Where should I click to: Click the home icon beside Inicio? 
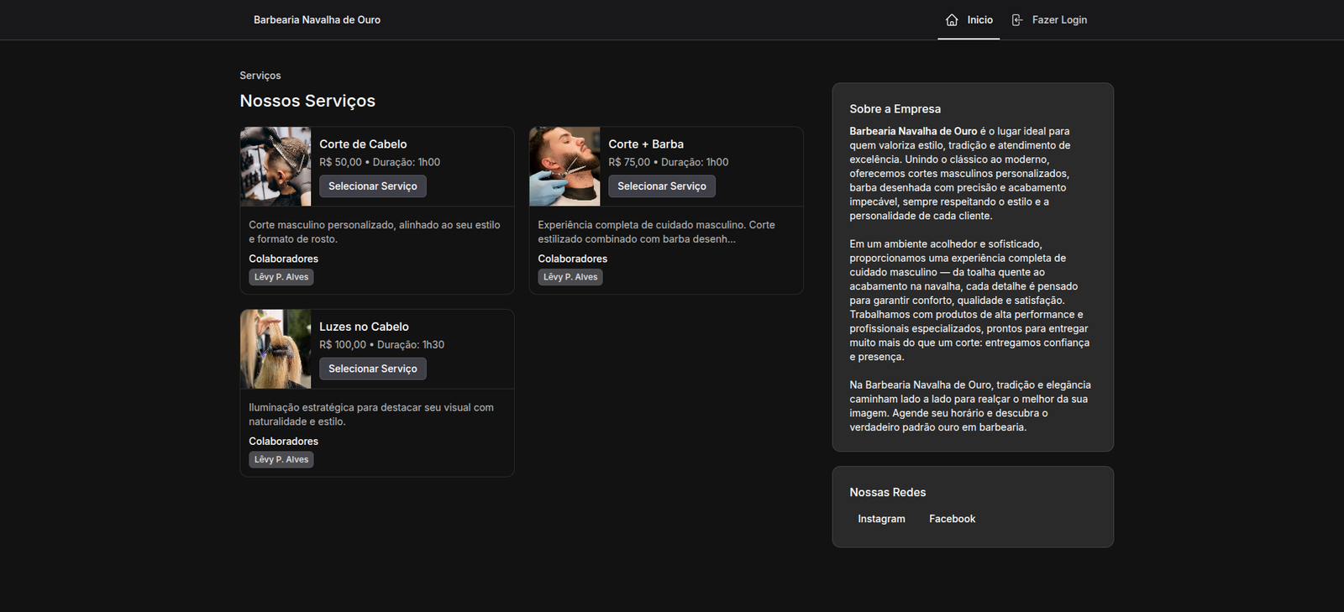click(x=952, y=20)
